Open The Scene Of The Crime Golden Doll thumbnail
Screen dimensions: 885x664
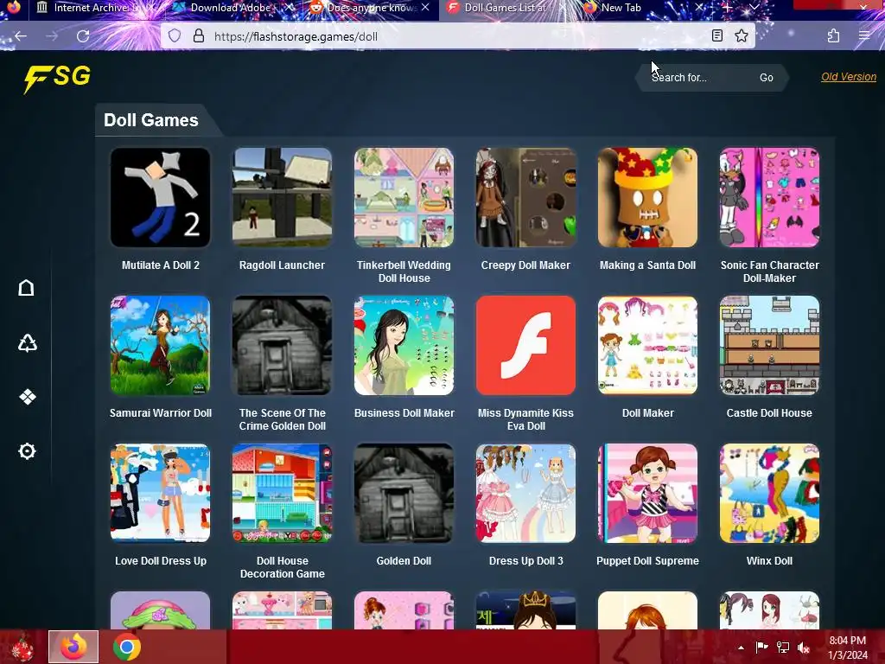click(x=283, y=346)
